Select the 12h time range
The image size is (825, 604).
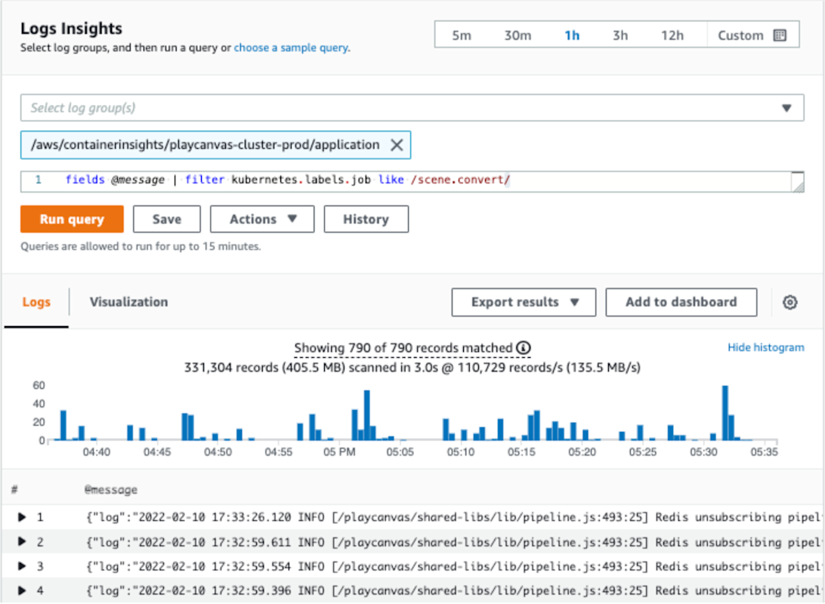(672, 35)
